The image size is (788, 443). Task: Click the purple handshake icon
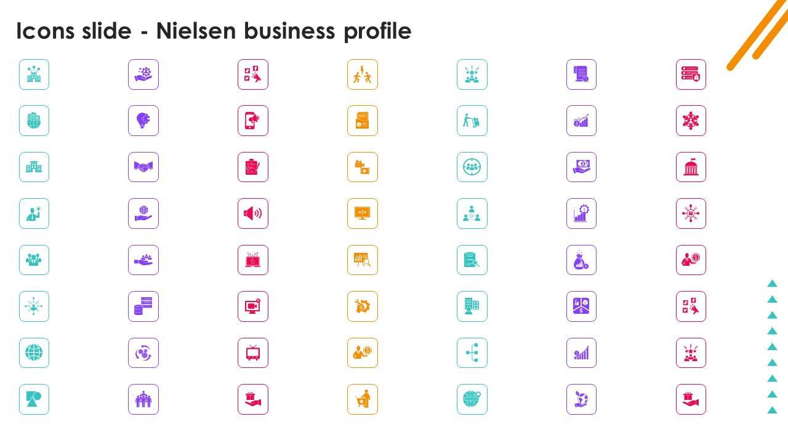point(143,167)
